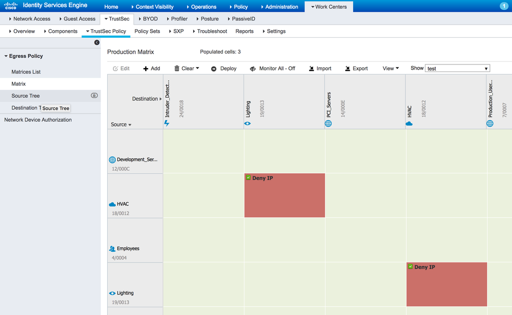The width and height of the screenshot is (512, 315).
Task: Switch to the Profiler tab
Action: [177, 19]
